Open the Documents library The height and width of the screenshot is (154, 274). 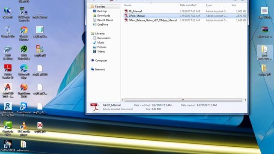pyautogui.click(x=104, y=38)
